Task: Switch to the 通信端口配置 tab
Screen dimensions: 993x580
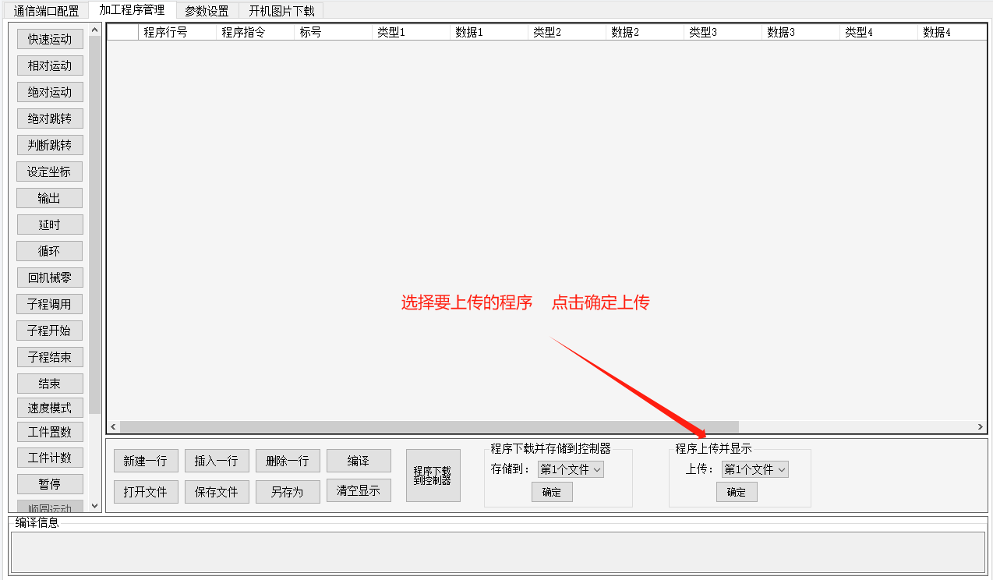Action: point(46,11)
